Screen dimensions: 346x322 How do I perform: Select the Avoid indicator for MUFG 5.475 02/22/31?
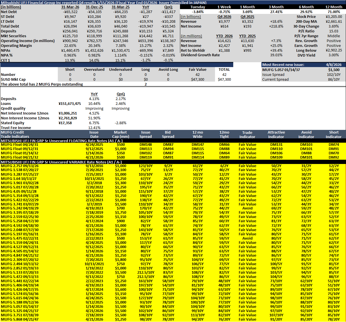pos(247,238)
